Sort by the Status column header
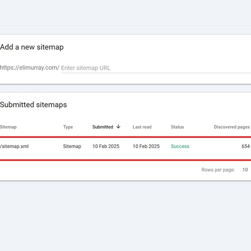The image size is (251, 251). pos(177,127)
